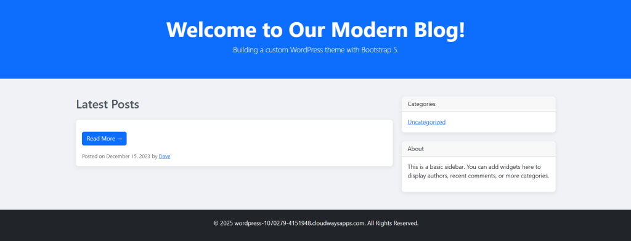Screen dimensions: 631x241
Task: Click the Bootstrap 5 subtitle text
Action: coord(315,51)
